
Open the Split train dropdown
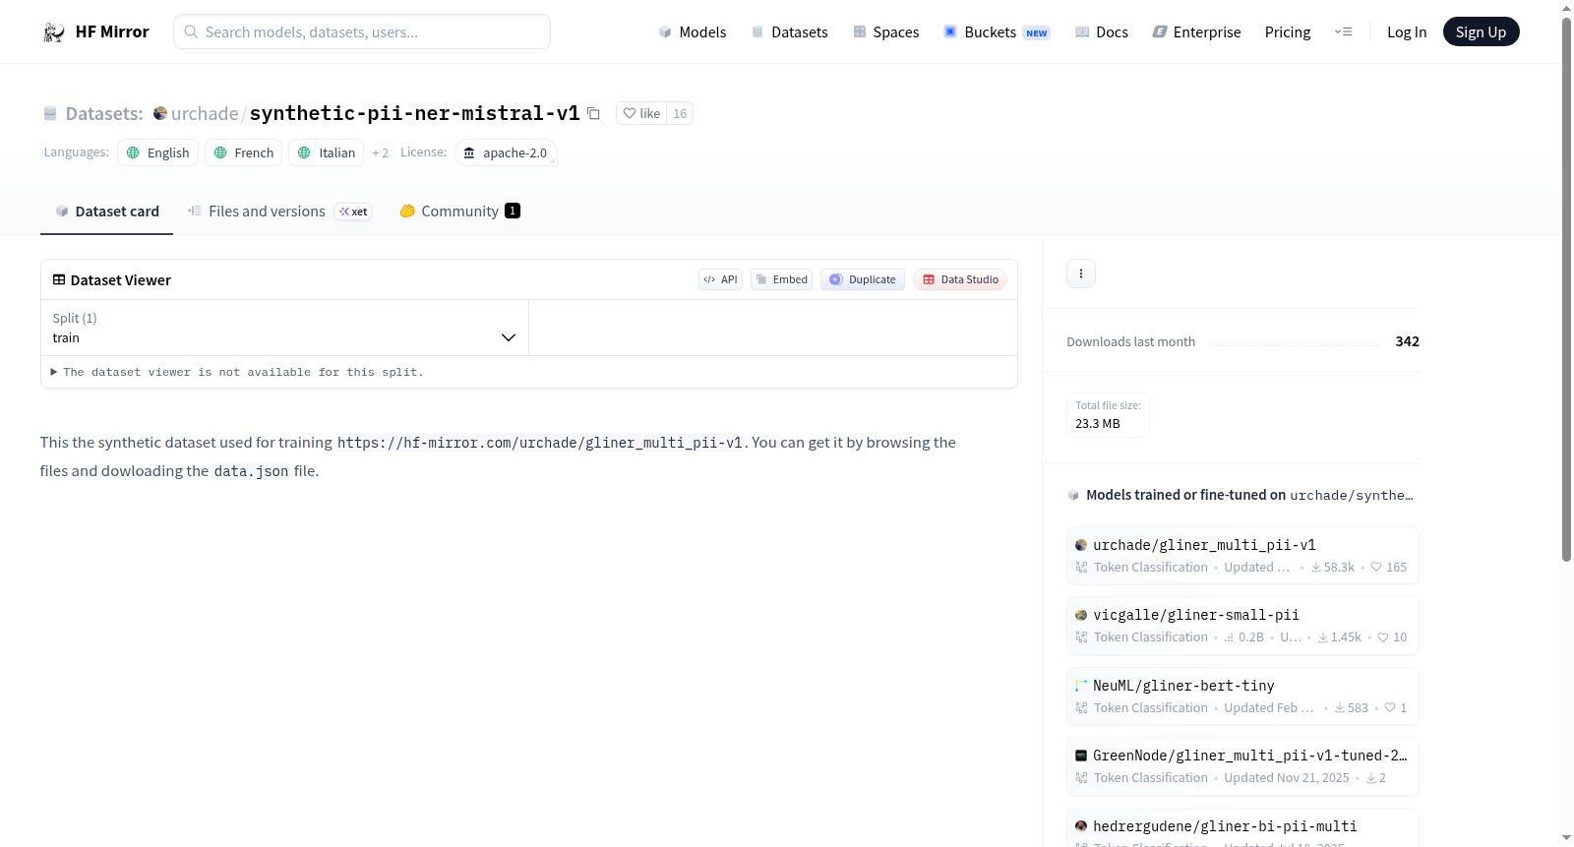(284, 328)
